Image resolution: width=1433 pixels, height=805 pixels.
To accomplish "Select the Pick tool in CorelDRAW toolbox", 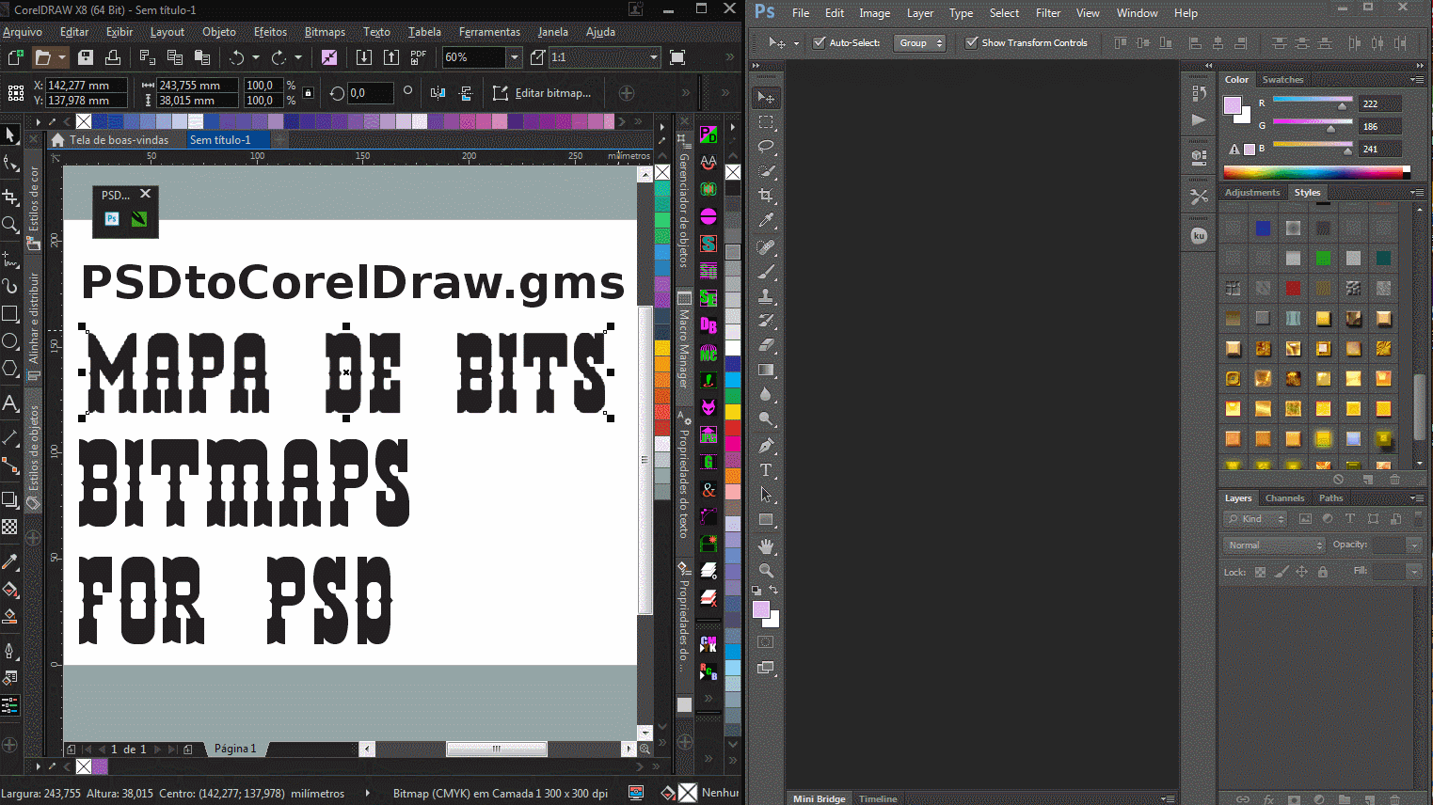I will (x=10, y=134).
